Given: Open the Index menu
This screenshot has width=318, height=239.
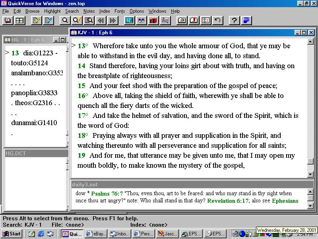Looking at the screenshot, I should point(105,11).
